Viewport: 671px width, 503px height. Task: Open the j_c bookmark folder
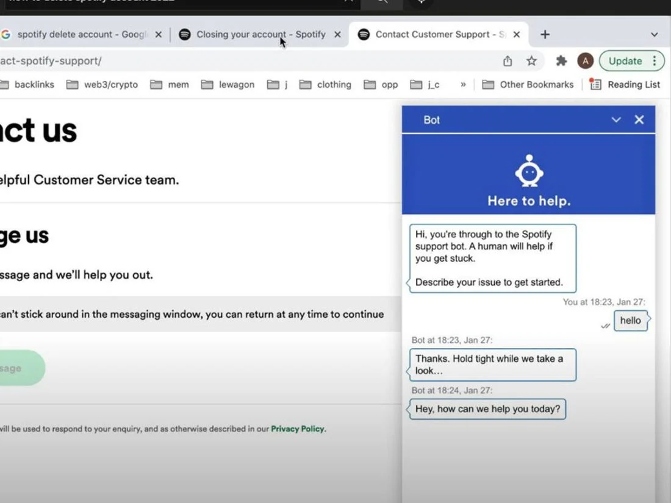[425, 85]
